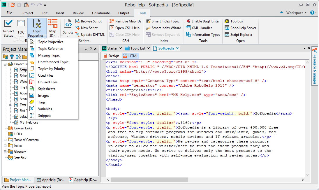This screenshot has height=190, width=319.
Task: Open the Toolbox
Action: pyautogui.click(x=234, y=21)
